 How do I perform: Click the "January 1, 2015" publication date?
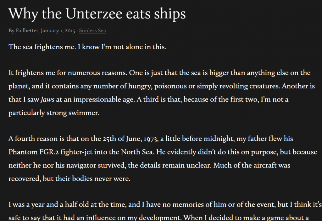coord(58,30)
